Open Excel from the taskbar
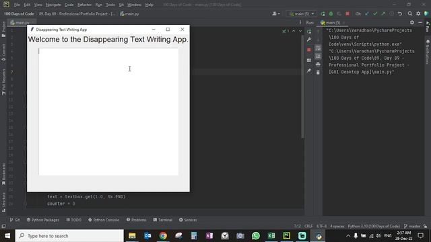The image size is (431, 242). [x=271, y=236]
